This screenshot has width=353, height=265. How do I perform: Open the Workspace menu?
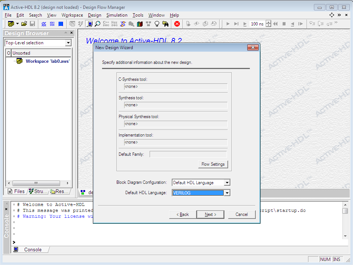pyautogui.click(x=72, y=15)
